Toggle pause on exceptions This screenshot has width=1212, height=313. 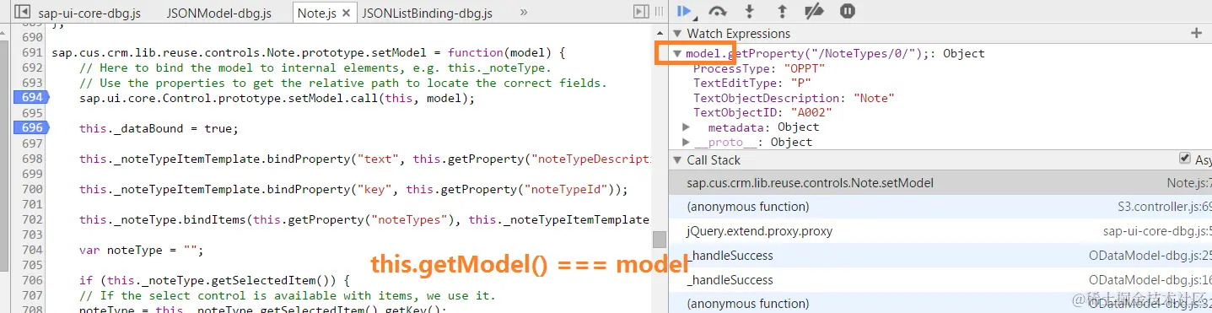(x=848, y=11)
